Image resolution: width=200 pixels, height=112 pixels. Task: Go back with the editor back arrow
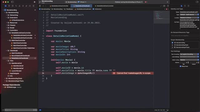pos(43,6)
